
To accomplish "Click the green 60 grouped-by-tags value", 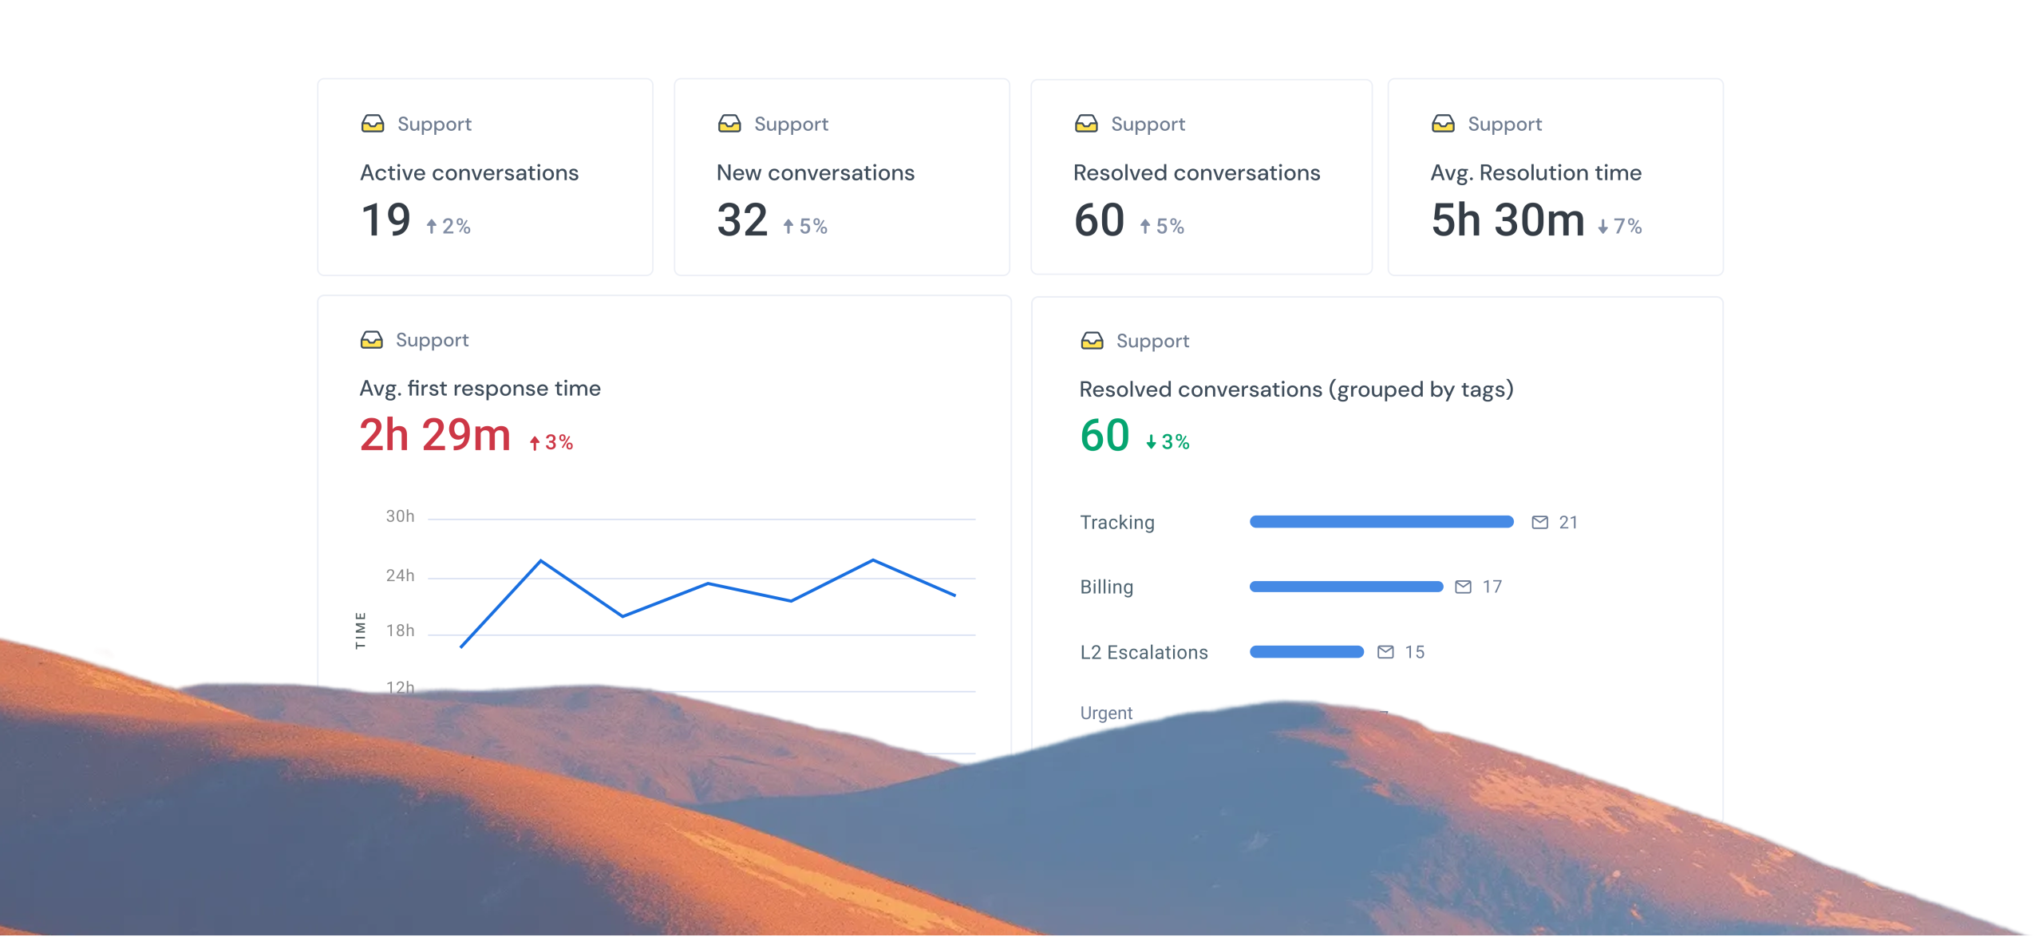I will (x=1104, y=436).
